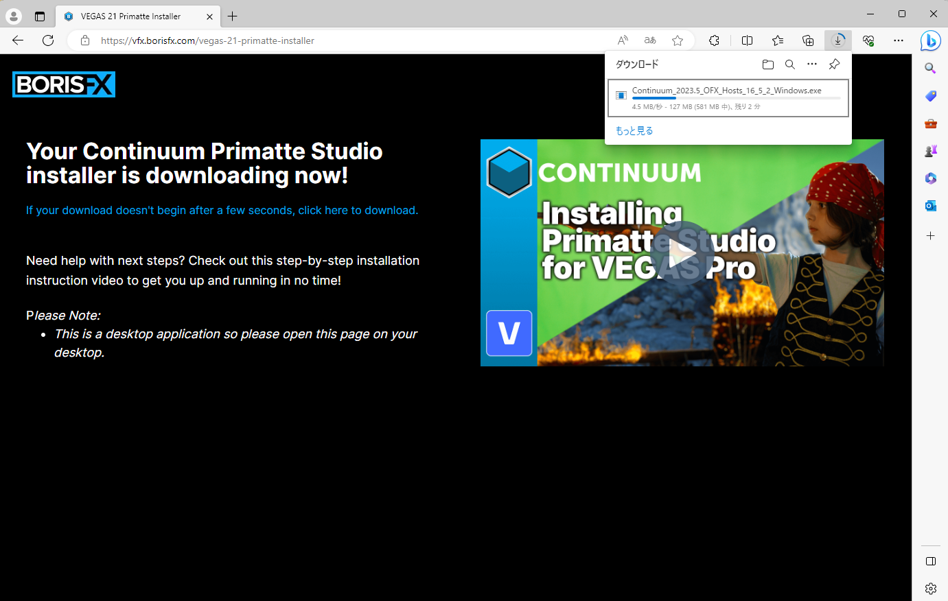Open the profile icon in the title bar
This screenshot has width=948, height=601.
click(14, 16)
